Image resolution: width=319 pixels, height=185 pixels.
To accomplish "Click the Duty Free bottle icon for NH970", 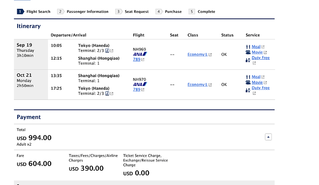I will pos(248,90).
